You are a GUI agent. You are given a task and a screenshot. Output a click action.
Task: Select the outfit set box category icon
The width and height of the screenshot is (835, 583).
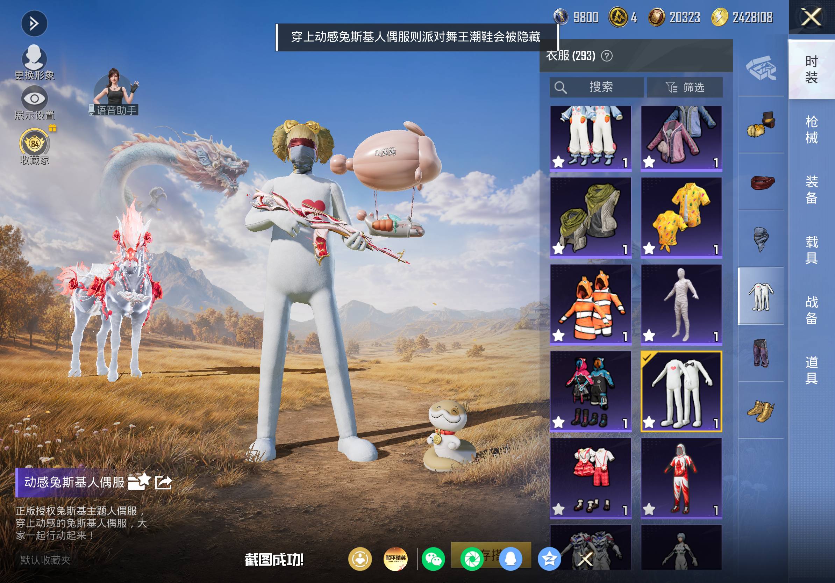(761, 68)
